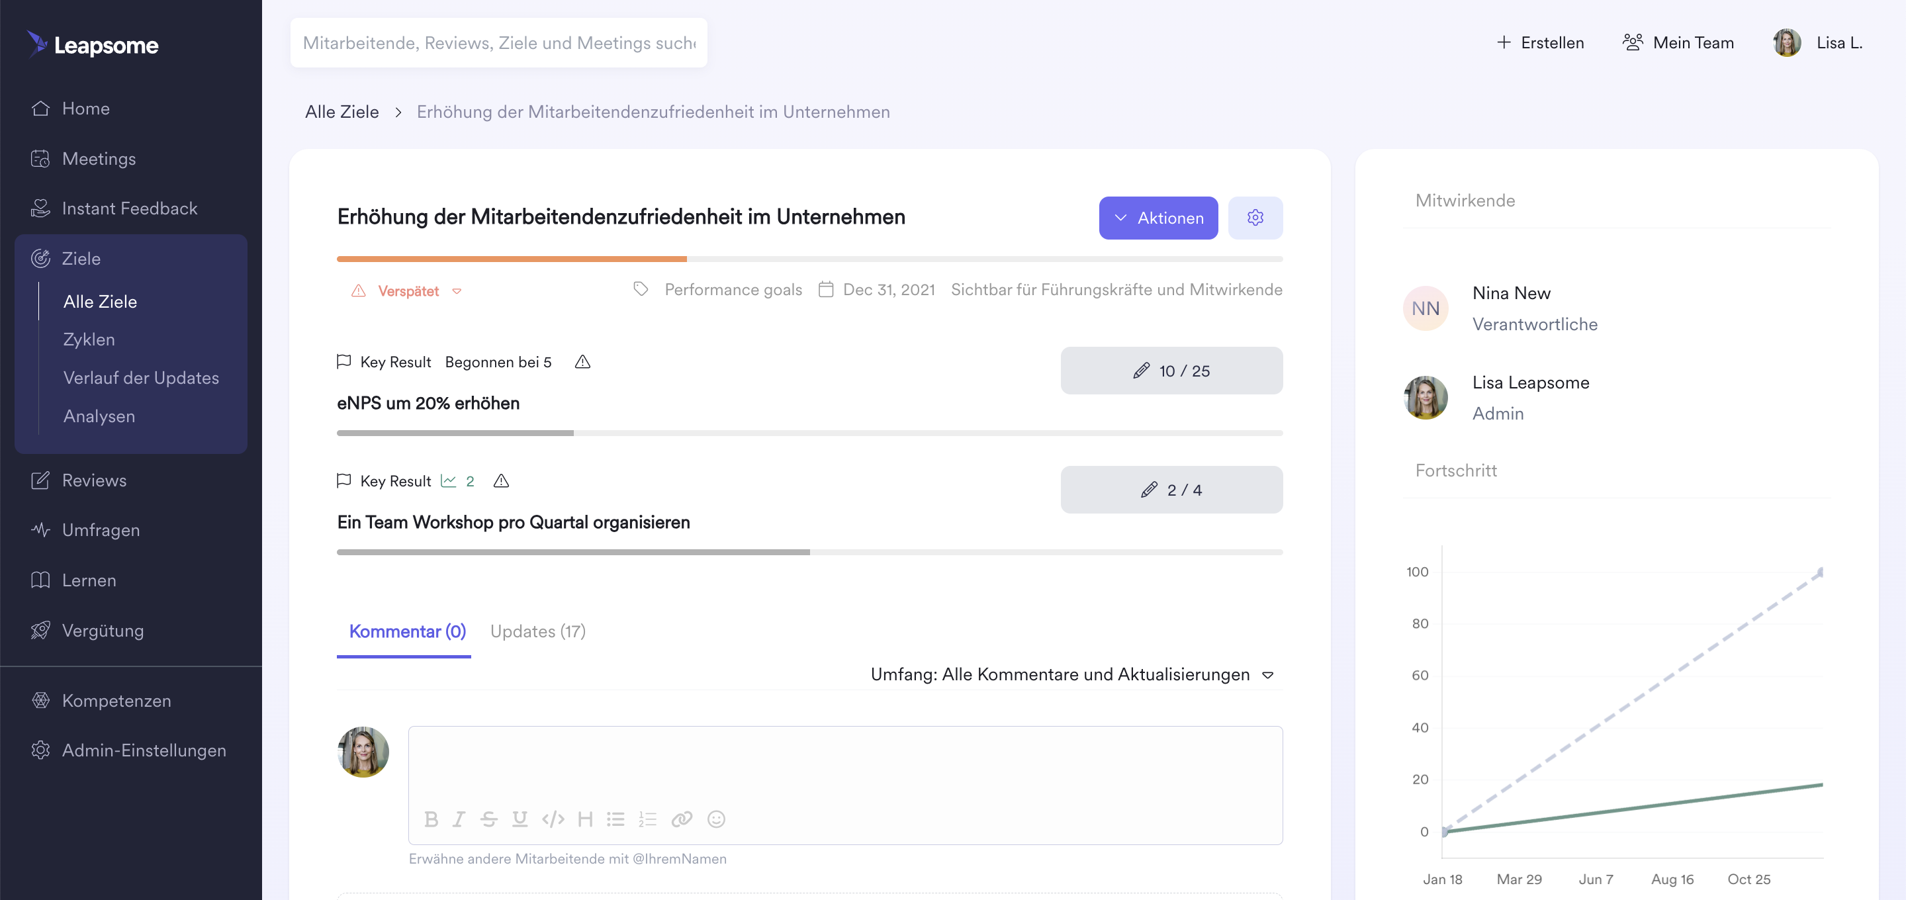1906x900 pixels.
Task: Open goal settings gear icon
Action: [x=1255, y=218]
